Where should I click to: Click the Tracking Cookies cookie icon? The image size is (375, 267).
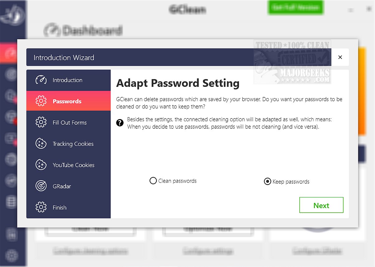(x=41, y=144)
